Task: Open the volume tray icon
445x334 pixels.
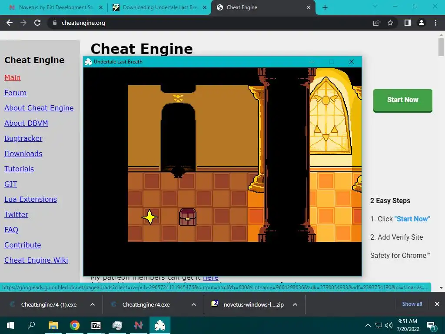Action: (x=389, y=325)
